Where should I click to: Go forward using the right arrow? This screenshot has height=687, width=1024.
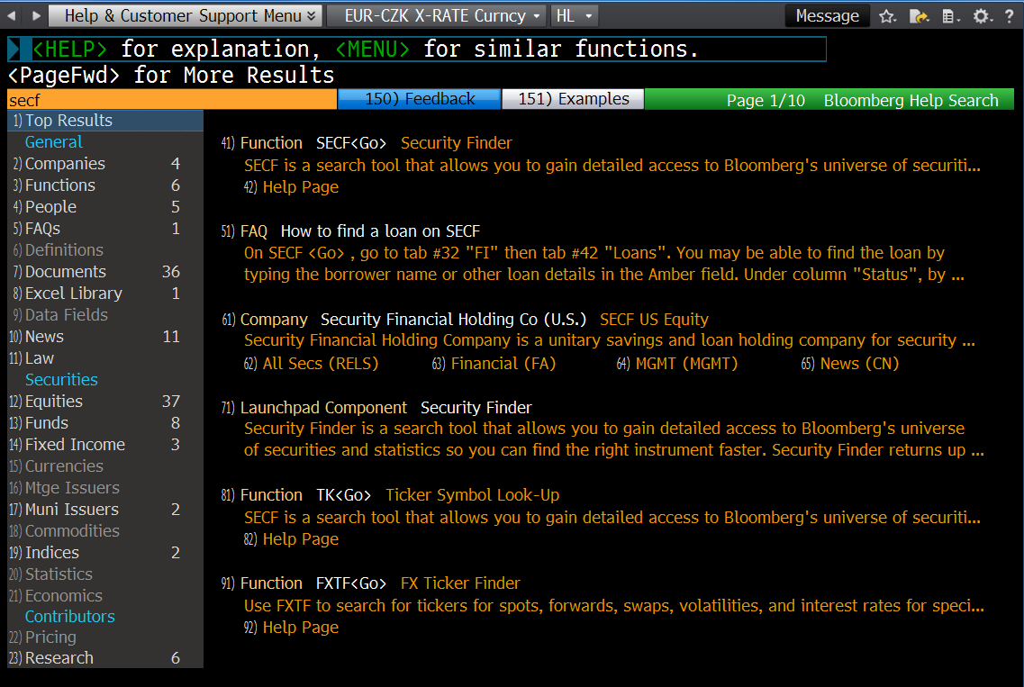pos(36,15)
